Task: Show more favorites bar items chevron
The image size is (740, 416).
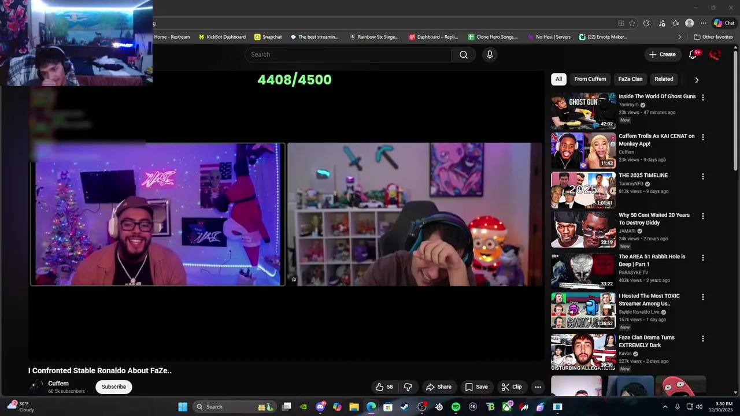Action: point(679,37)
